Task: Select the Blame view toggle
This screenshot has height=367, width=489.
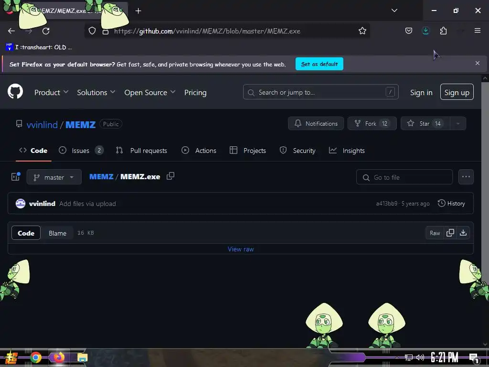Action: [57, 233]
